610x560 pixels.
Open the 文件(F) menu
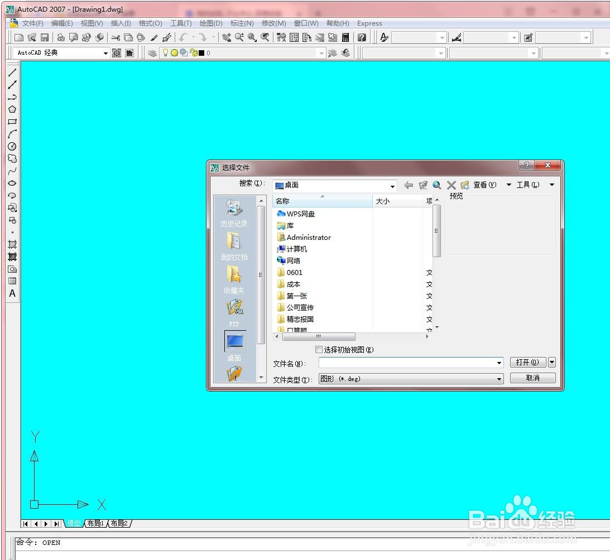(33, 23)
